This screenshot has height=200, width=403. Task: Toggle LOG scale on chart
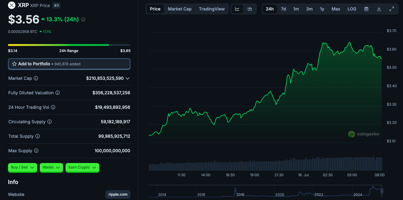point(352,9)
